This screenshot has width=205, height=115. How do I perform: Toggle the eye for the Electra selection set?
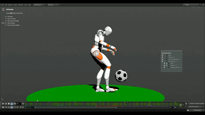[x=162, y=57]
